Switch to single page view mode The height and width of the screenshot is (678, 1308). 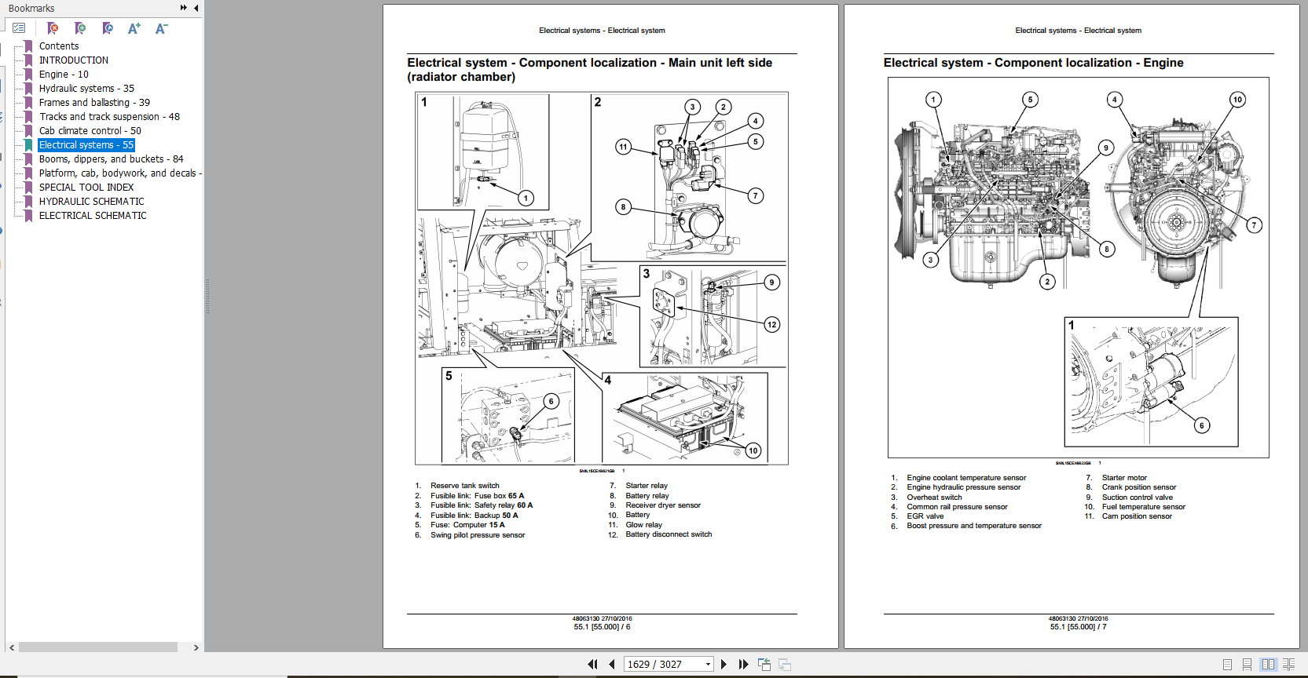[1227, 665]
